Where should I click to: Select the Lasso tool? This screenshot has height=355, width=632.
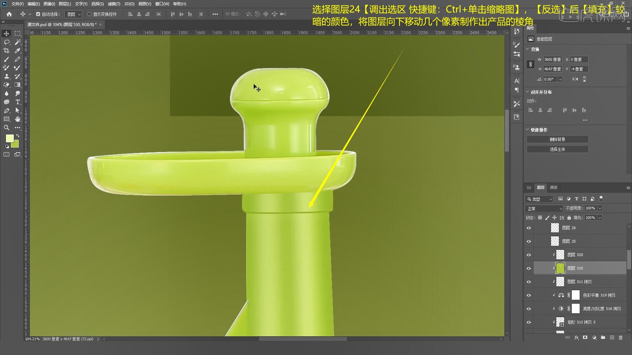(x=7, y=42)
